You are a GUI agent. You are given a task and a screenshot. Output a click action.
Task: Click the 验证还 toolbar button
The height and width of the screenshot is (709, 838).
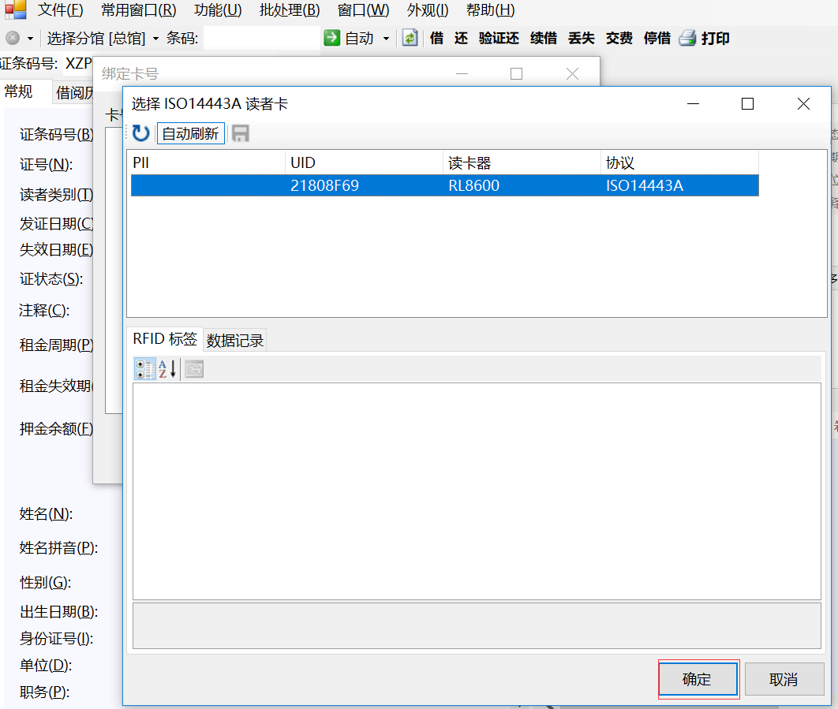[499, 38]
